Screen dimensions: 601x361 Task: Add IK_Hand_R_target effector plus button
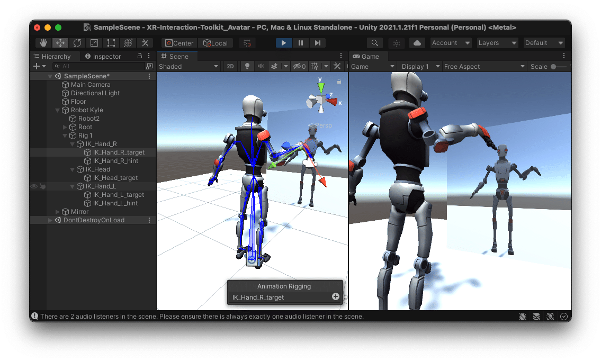[x=335, y=296]
